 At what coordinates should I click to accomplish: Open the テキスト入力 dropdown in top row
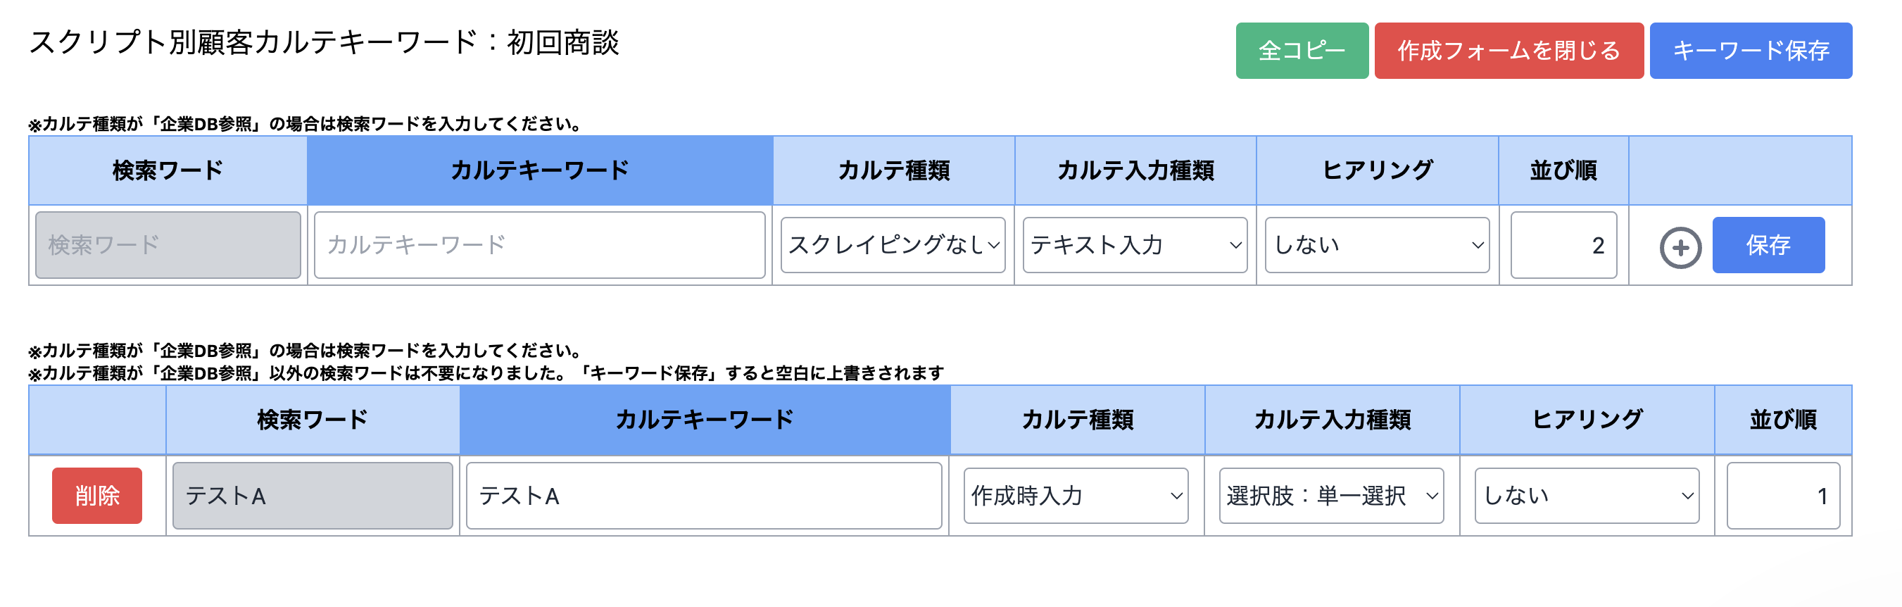point(1135,245)
